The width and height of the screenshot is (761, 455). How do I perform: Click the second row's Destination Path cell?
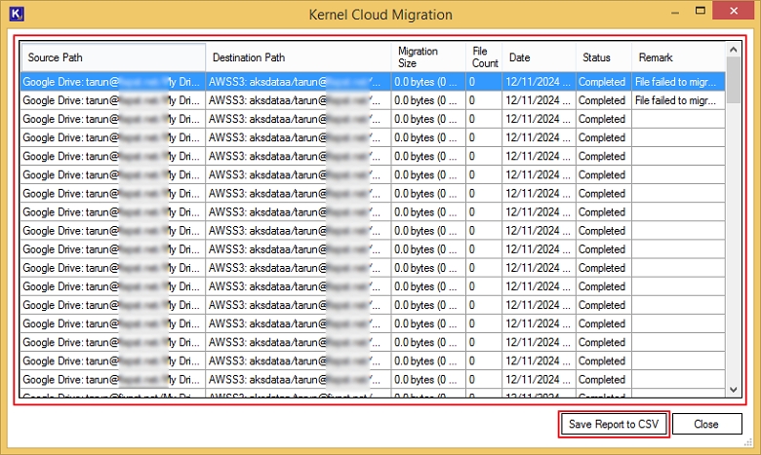coord(298,100)
